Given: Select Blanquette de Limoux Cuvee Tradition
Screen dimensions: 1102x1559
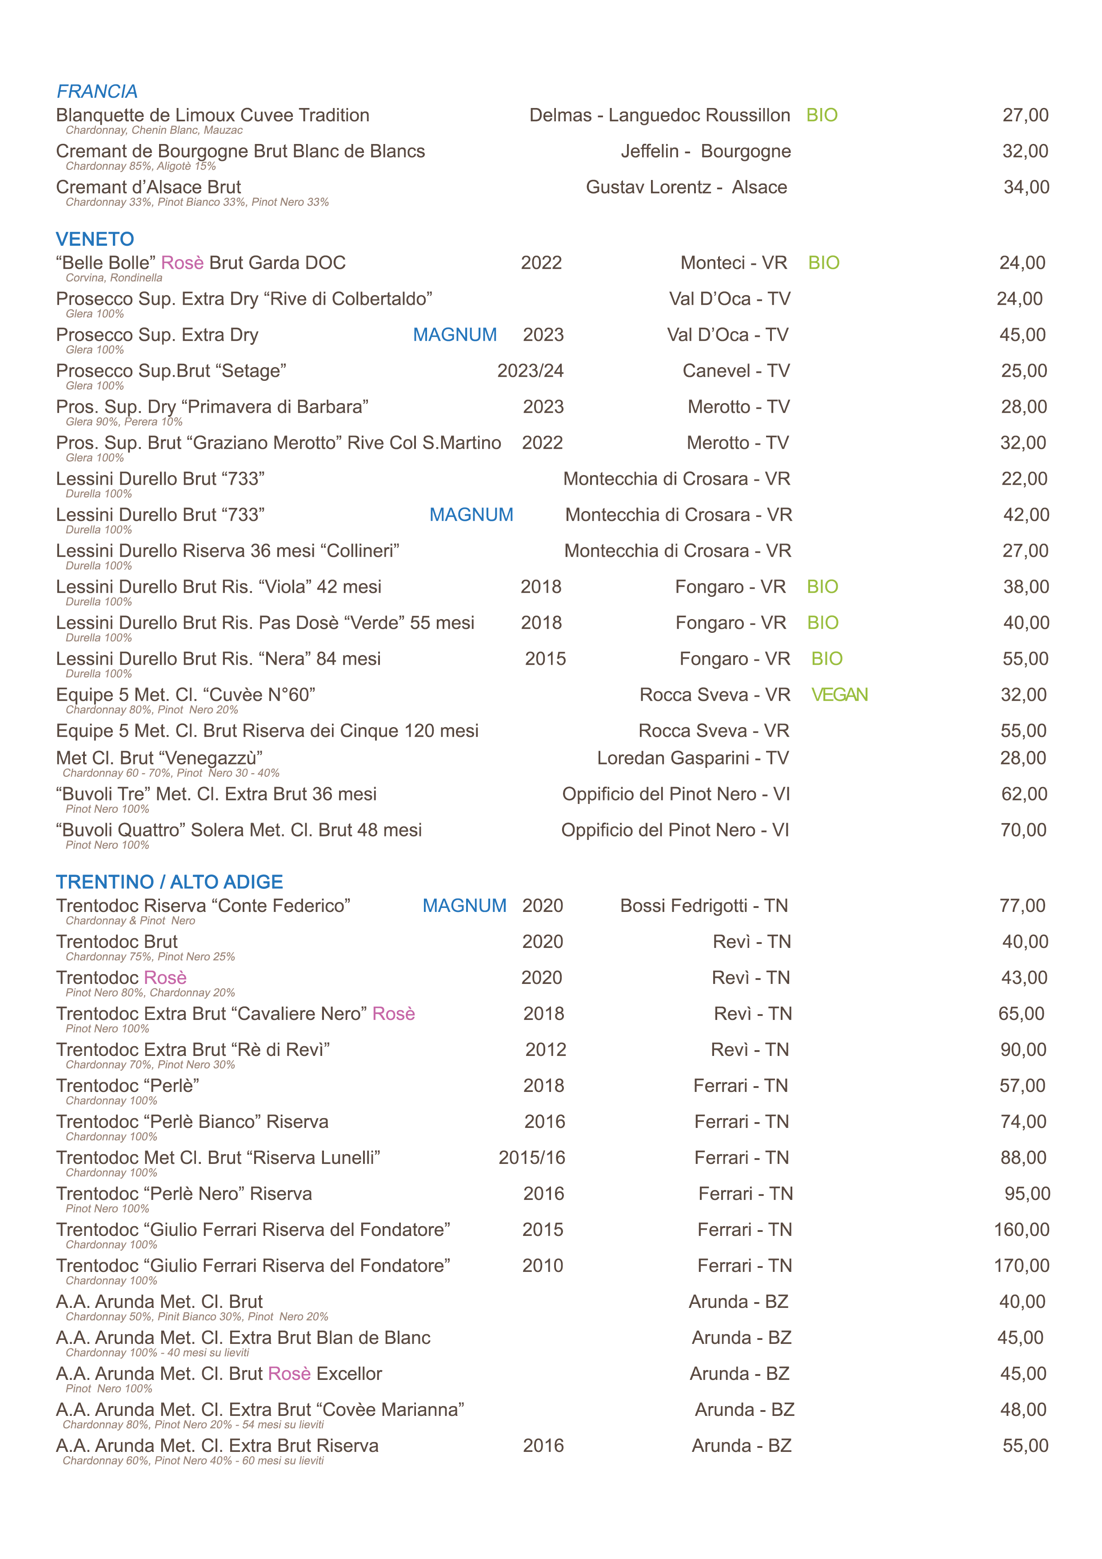Looking at the screenshot, I should click(212, 116).
